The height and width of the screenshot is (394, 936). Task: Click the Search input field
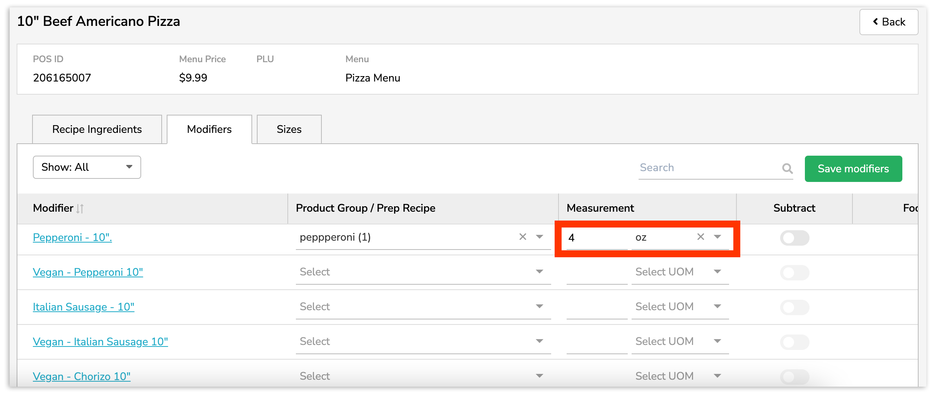708,168
